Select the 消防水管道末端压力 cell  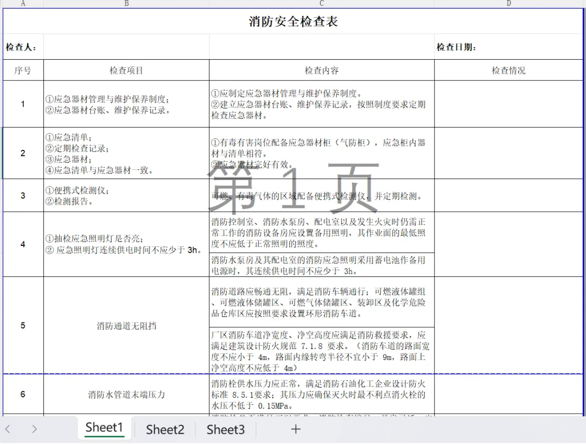pos(126,394)
